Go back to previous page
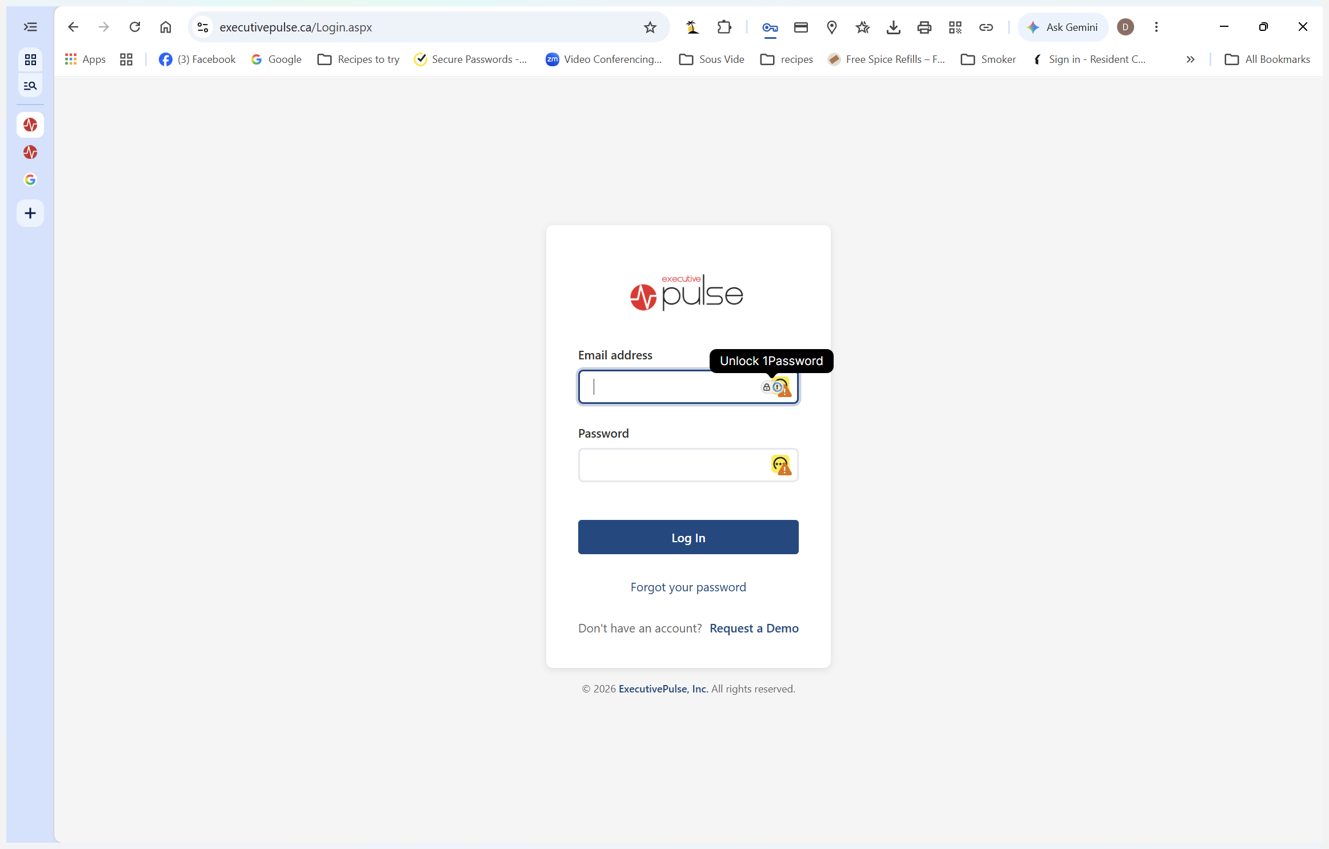 click(73, 27)
